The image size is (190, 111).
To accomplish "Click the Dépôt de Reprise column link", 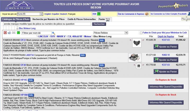I will coord(166,36).
